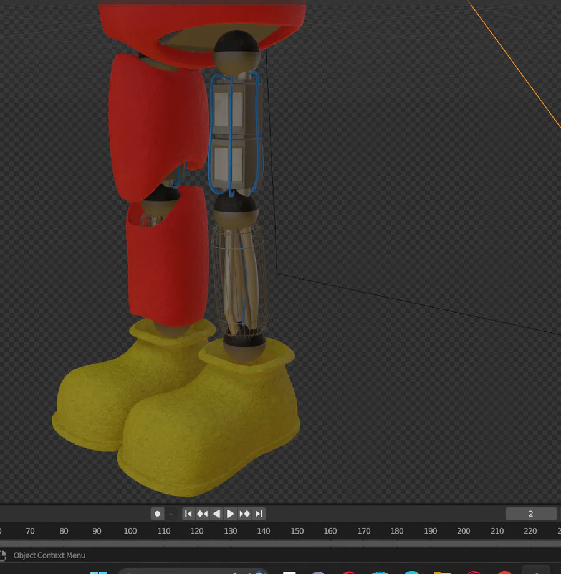
Task: Select frame 190 on the timeline
Action: pyautogui.click(x=431, y=531)
